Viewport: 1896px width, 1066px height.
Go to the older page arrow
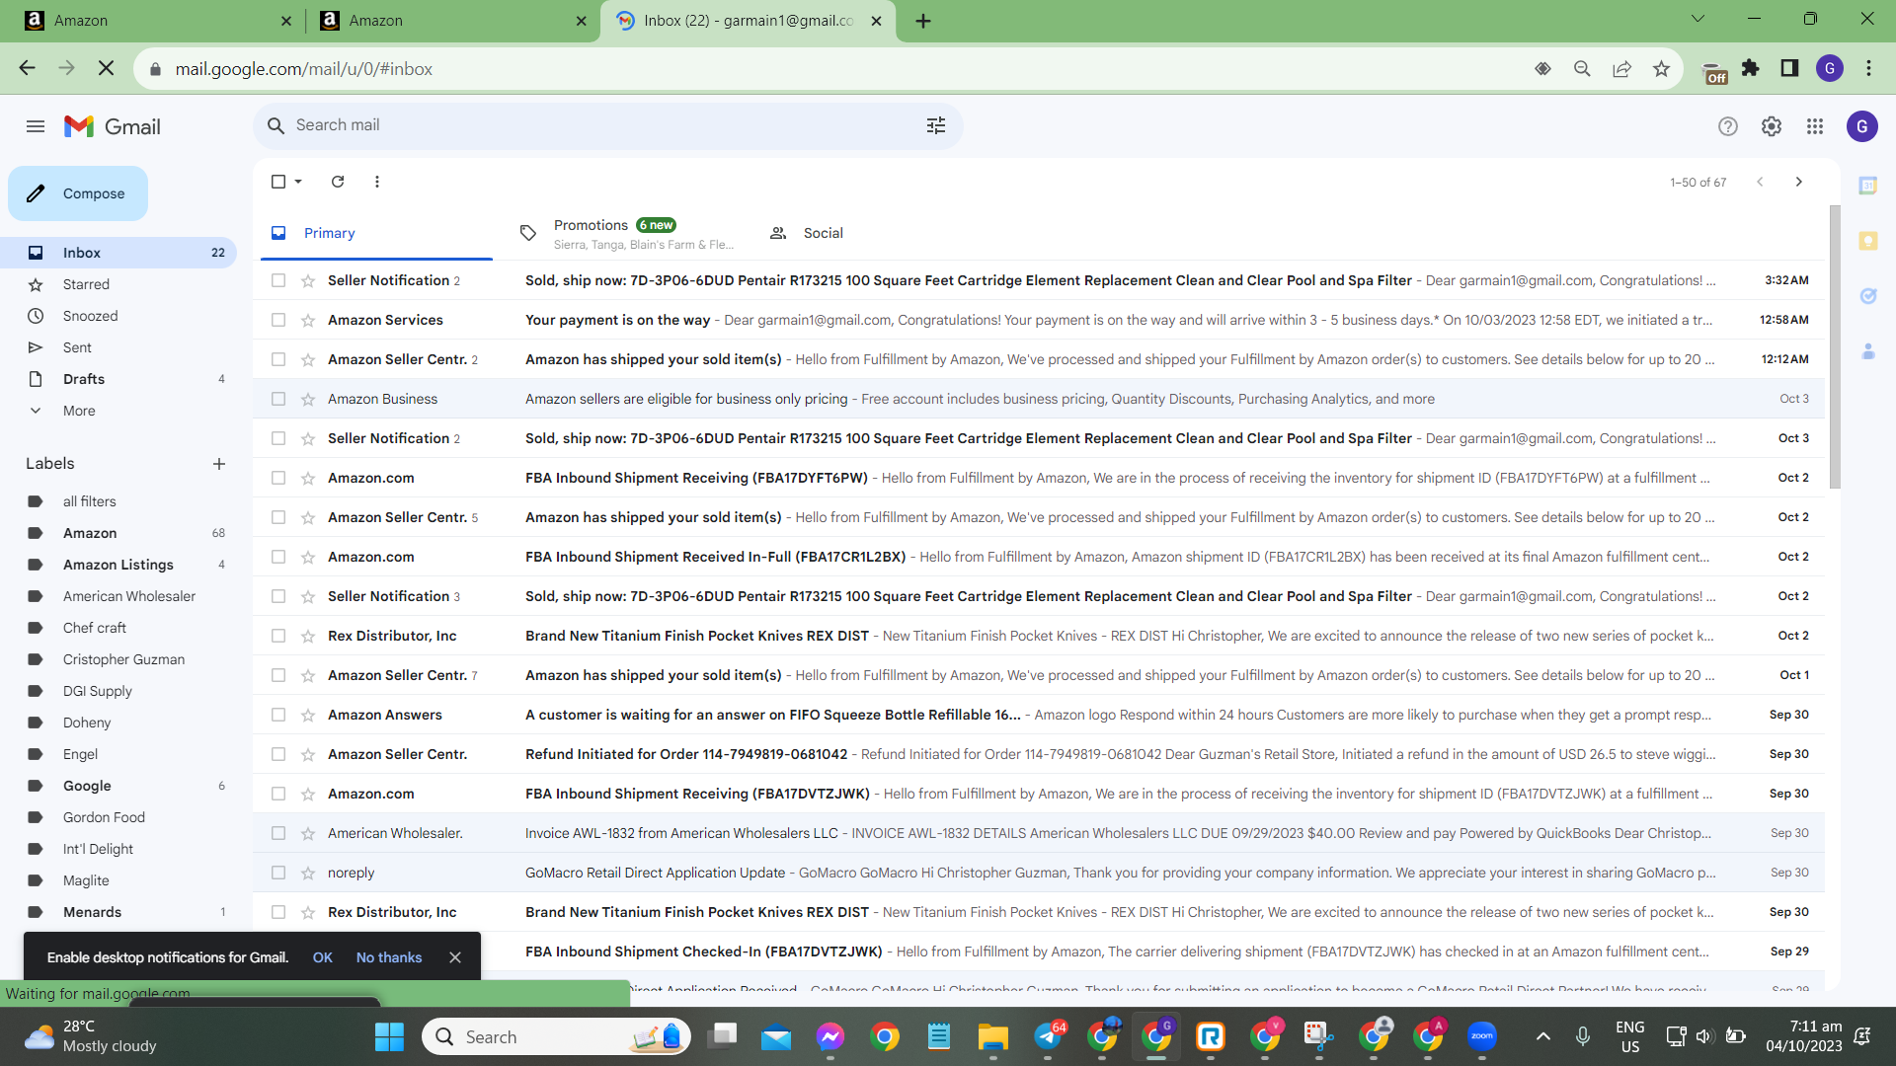[x=1799, y=182]
